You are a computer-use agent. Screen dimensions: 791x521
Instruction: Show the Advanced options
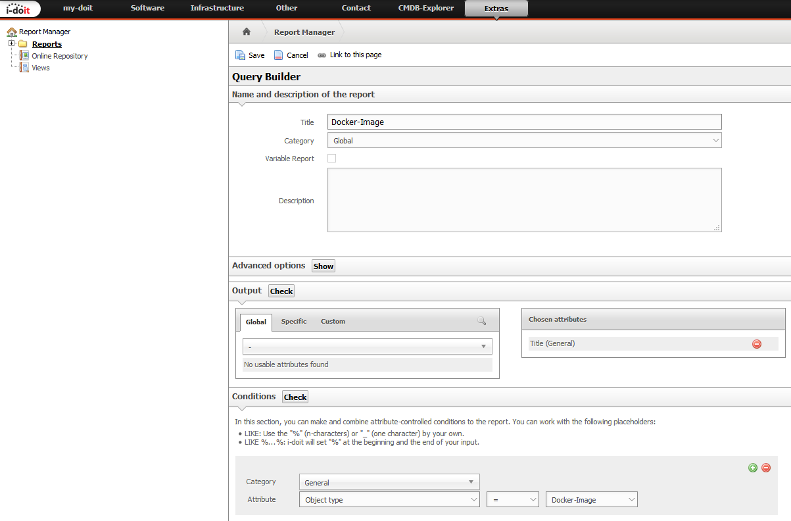point(324,266)
